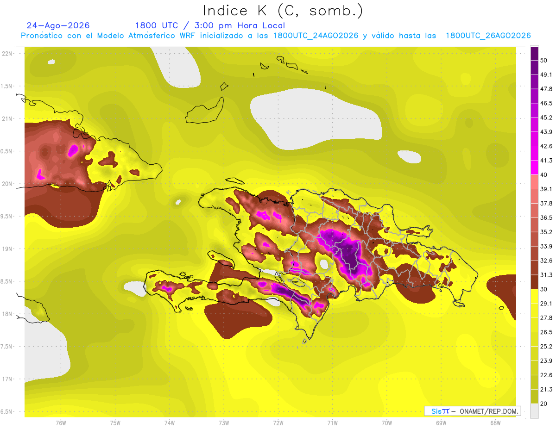The height and width of the screenshot is (429, 556).
Task: Pick the brown legend swatch between 30 and 31.3
Action: click(534, 282)
